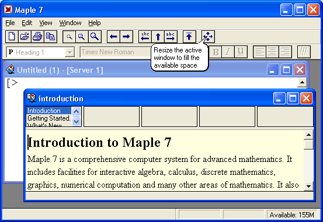
Task: Click the Copy icon in the toolbar
Action: (x=50, y=37)
